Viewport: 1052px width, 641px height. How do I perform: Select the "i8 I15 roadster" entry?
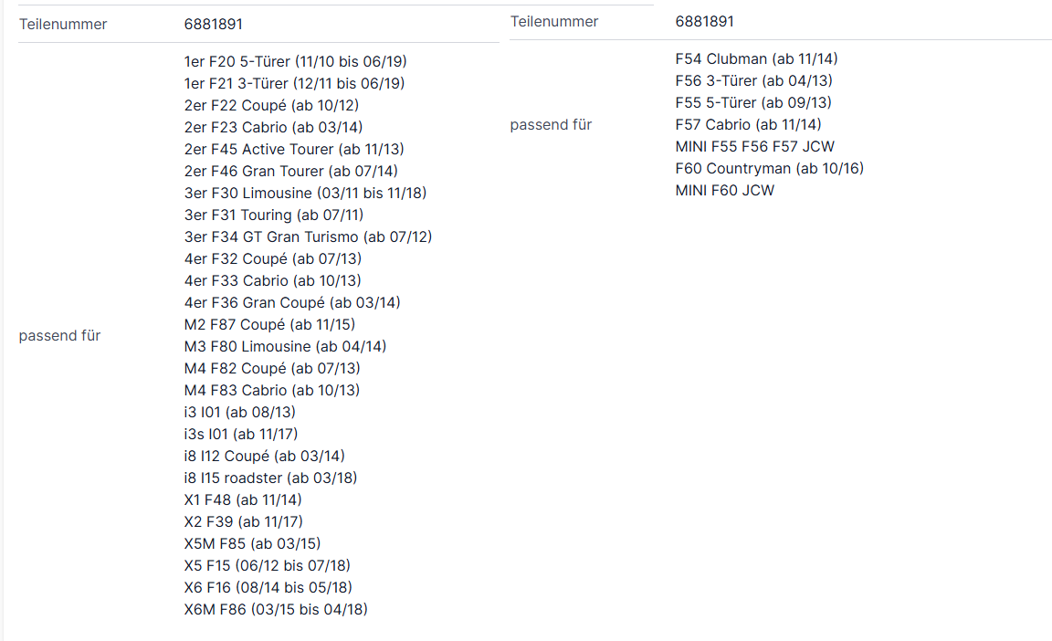[270, 478]
